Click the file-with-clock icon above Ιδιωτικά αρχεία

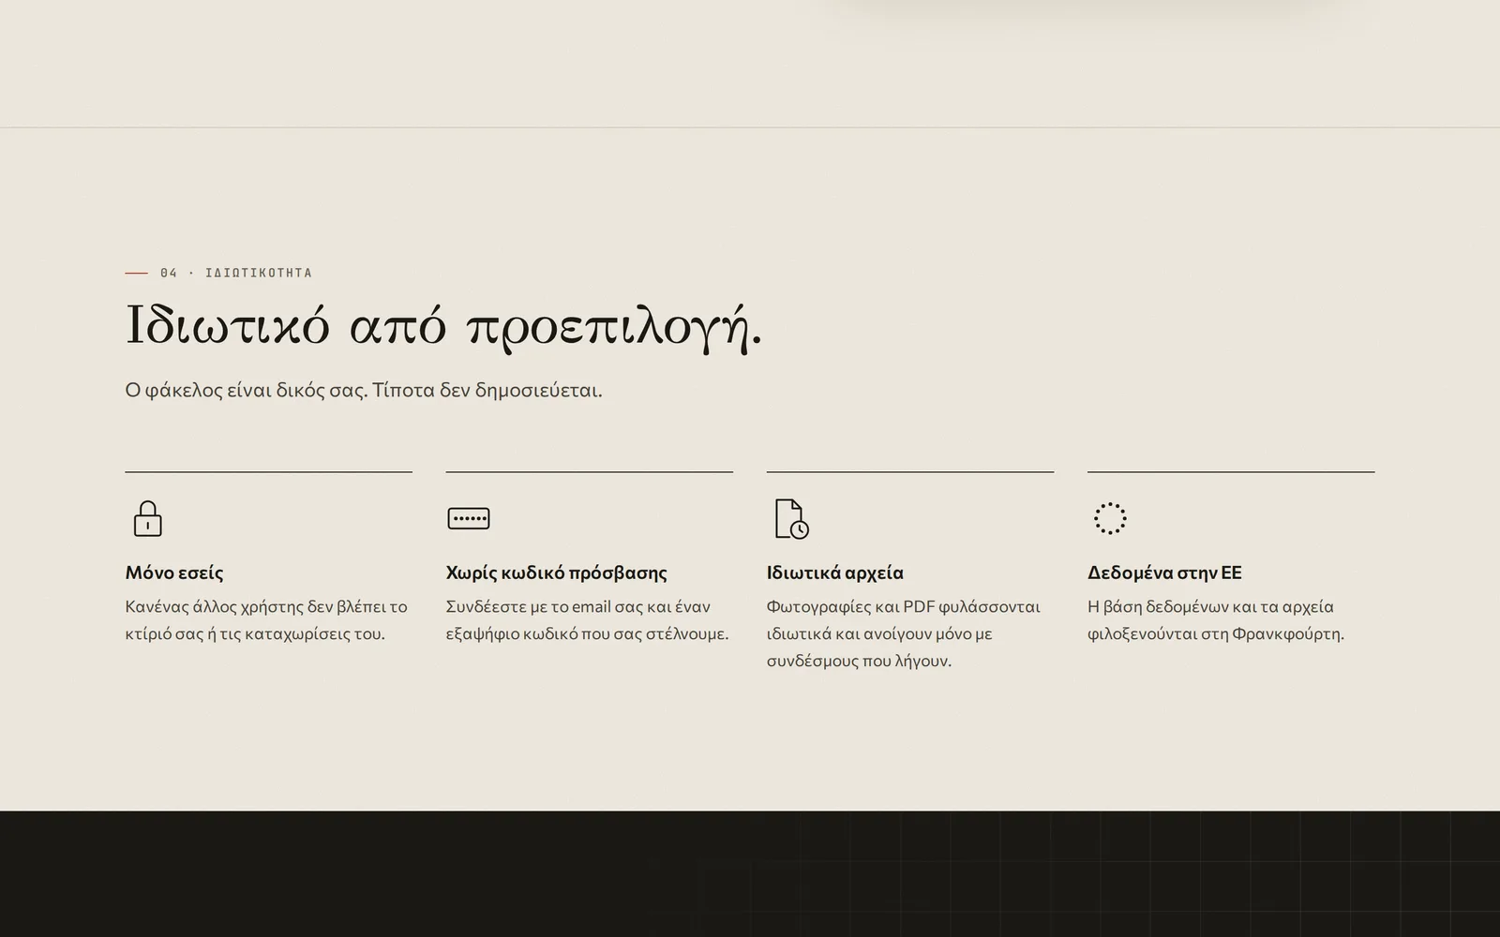791,519
